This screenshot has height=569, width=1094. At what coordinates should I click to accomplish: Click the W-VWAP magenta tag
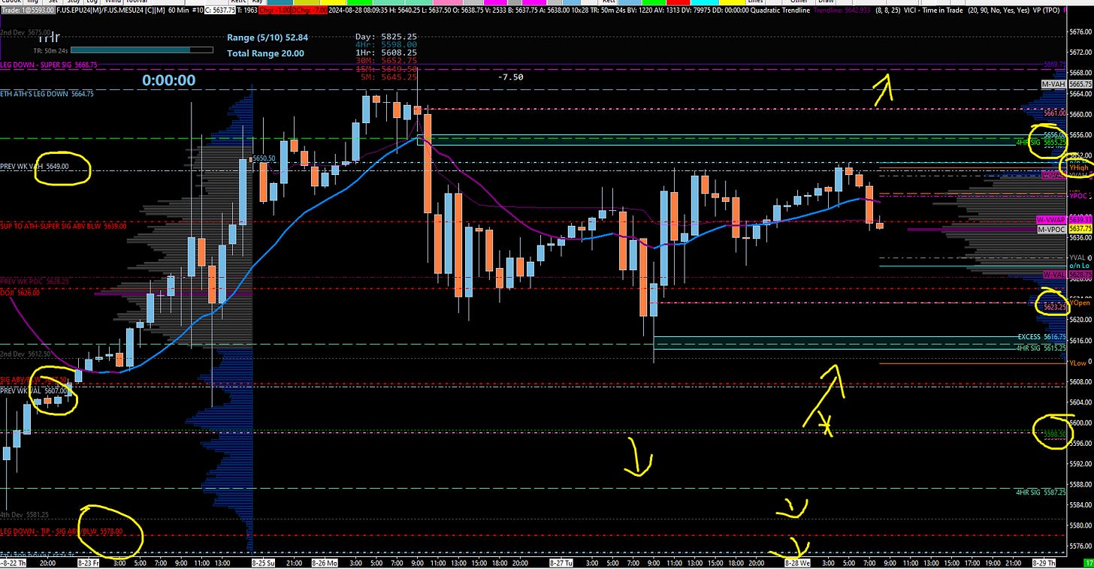point(1050,220)
